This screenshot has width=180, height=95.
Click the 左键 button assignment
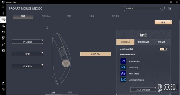tap(27, 54)
